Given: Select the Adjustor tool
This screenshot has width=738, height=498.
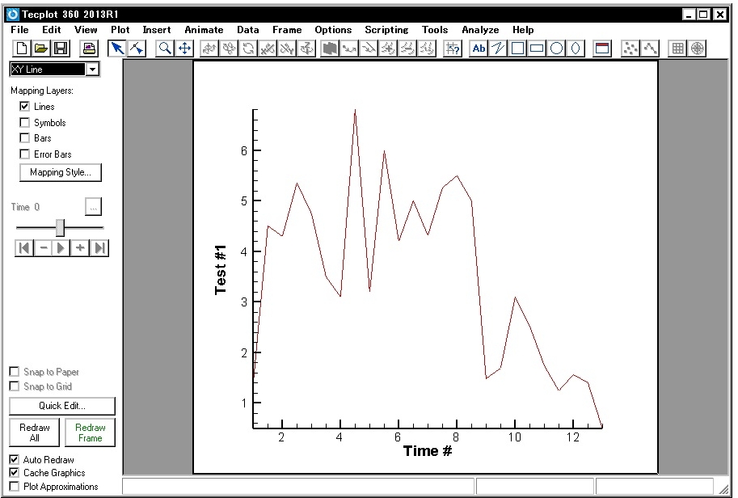Looking at the screenshot, I should tap(137, 48).
